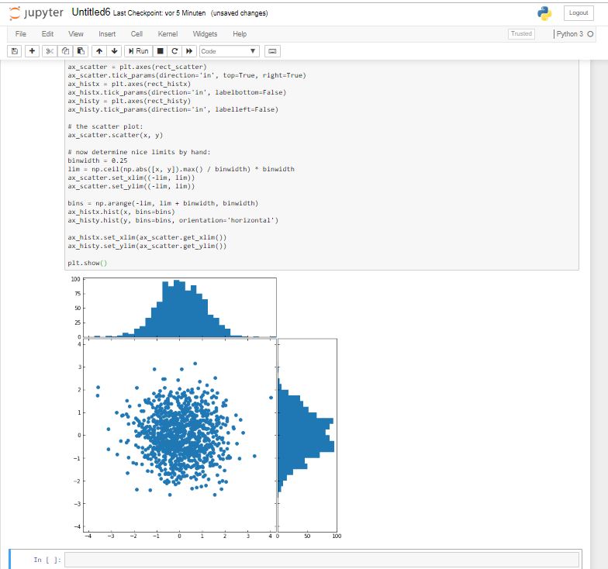
Task: Click the ax_histx.hist(x, bins=bins) line
Action: [x=121, y=212]
